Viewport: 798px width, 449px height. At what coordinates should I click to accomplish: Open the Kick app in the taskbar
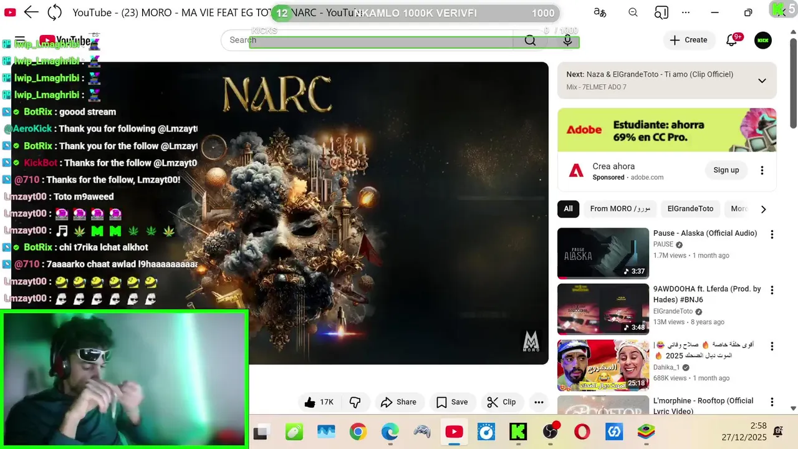click(x=518, y=432)
